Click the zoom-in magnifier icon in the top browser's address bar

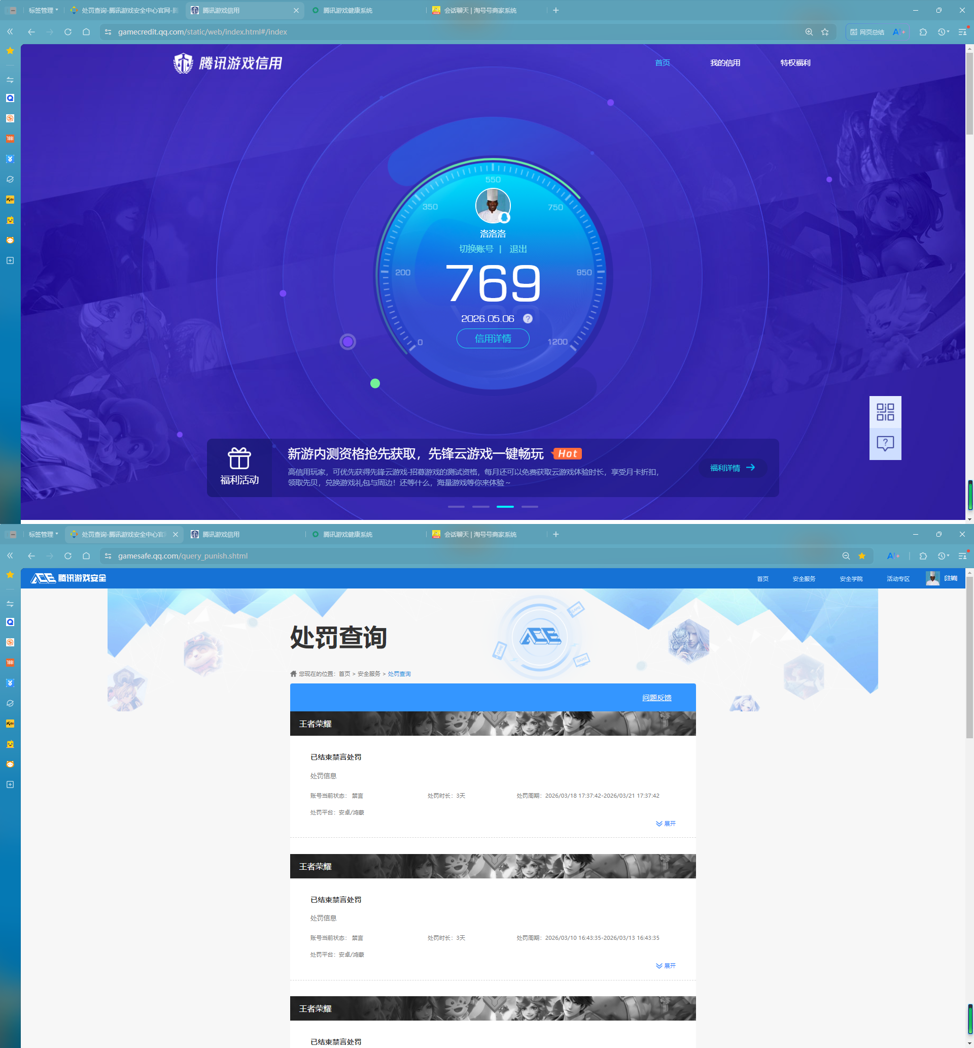point(809,32)
